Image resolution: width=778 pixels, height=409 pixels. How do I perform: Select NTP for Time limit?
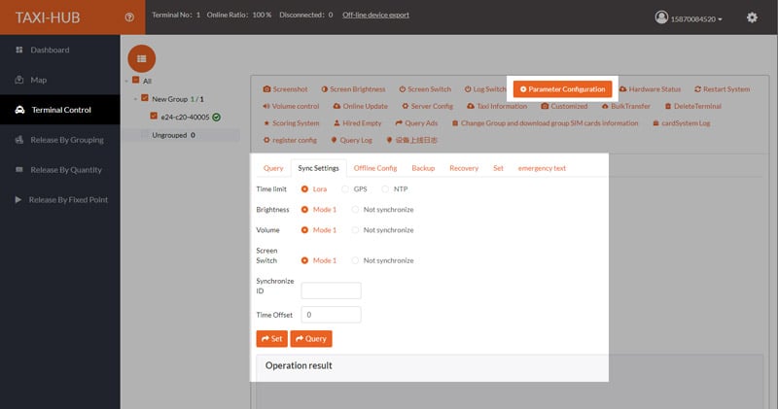[x=385, y=188]
